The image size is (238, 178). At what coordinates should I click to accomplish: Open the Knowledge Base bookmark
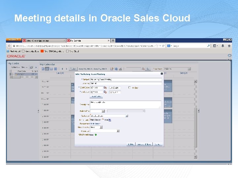point(30,51)
